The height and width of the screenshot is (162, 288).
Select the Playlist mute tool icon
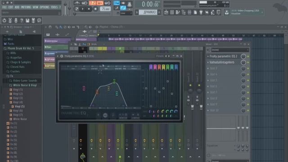pos(69,27)
